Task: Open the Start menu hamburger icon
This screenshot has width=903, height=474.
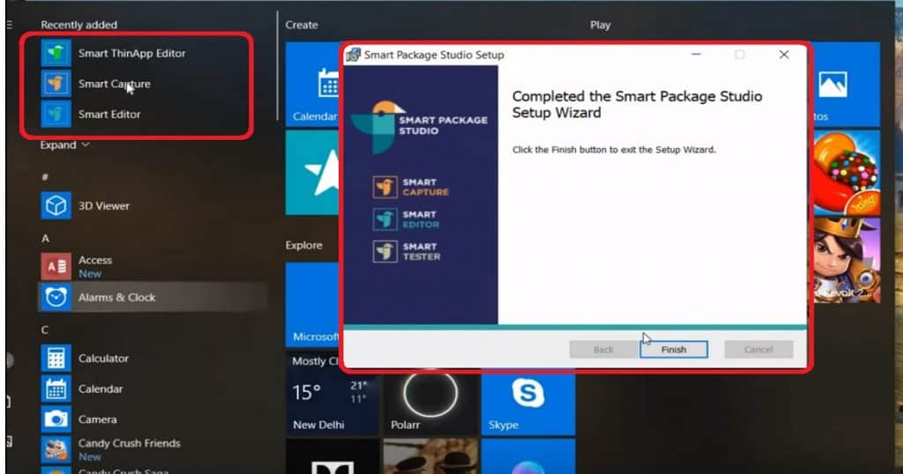Action: pyautogui.click(x=9, y=24)
